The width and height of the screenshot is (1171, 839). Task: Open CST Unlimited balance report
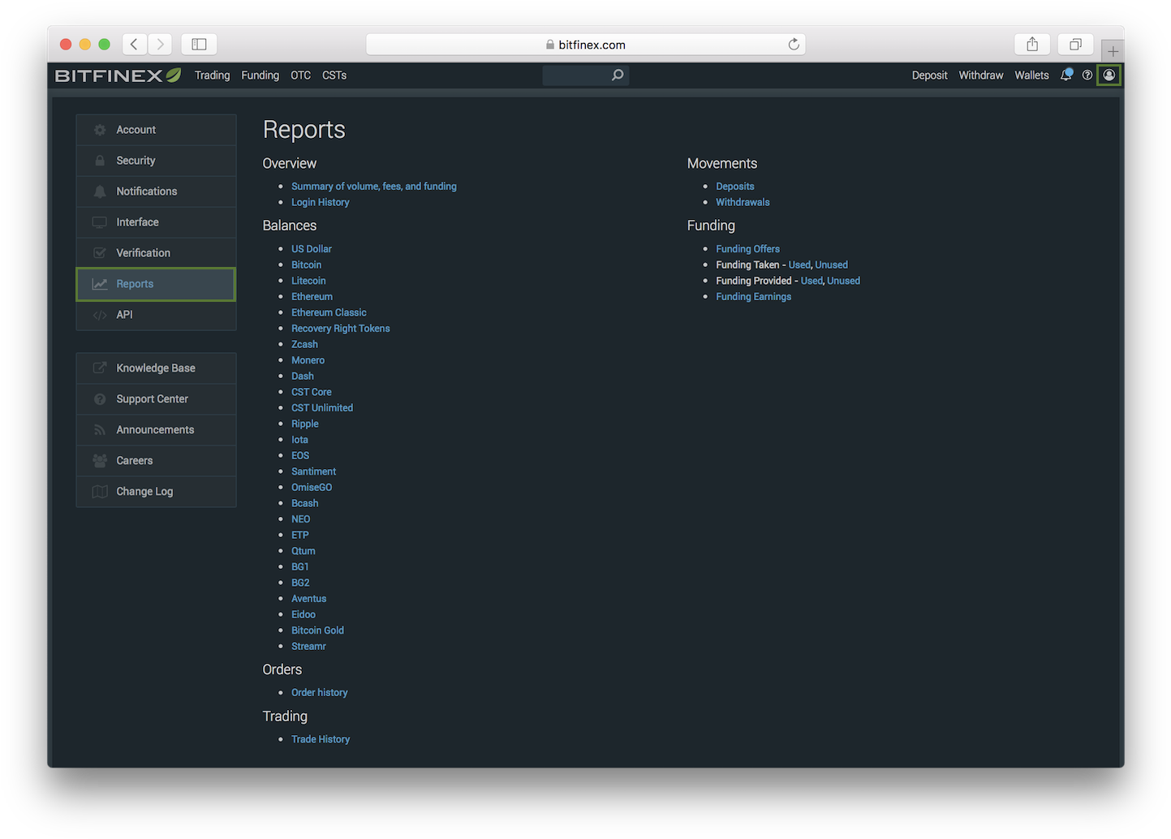(322, 408)
